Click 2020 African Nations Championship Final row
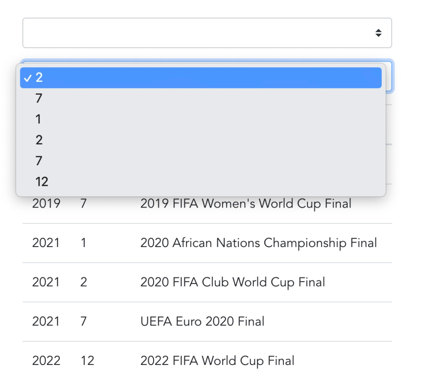The width and height of the screenshot is (425, 389). [x=207, y=243]
